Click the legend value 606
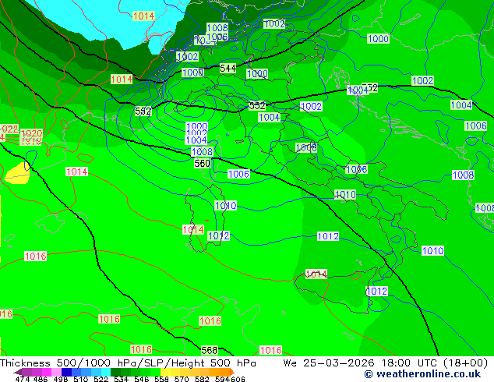 tap(238, 379)
